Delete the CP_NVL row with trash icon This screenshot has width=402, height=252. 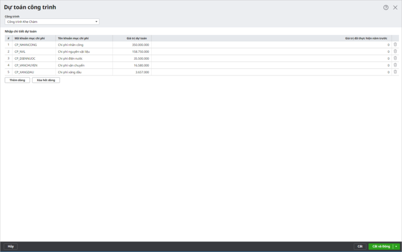(x=395, y=51)
